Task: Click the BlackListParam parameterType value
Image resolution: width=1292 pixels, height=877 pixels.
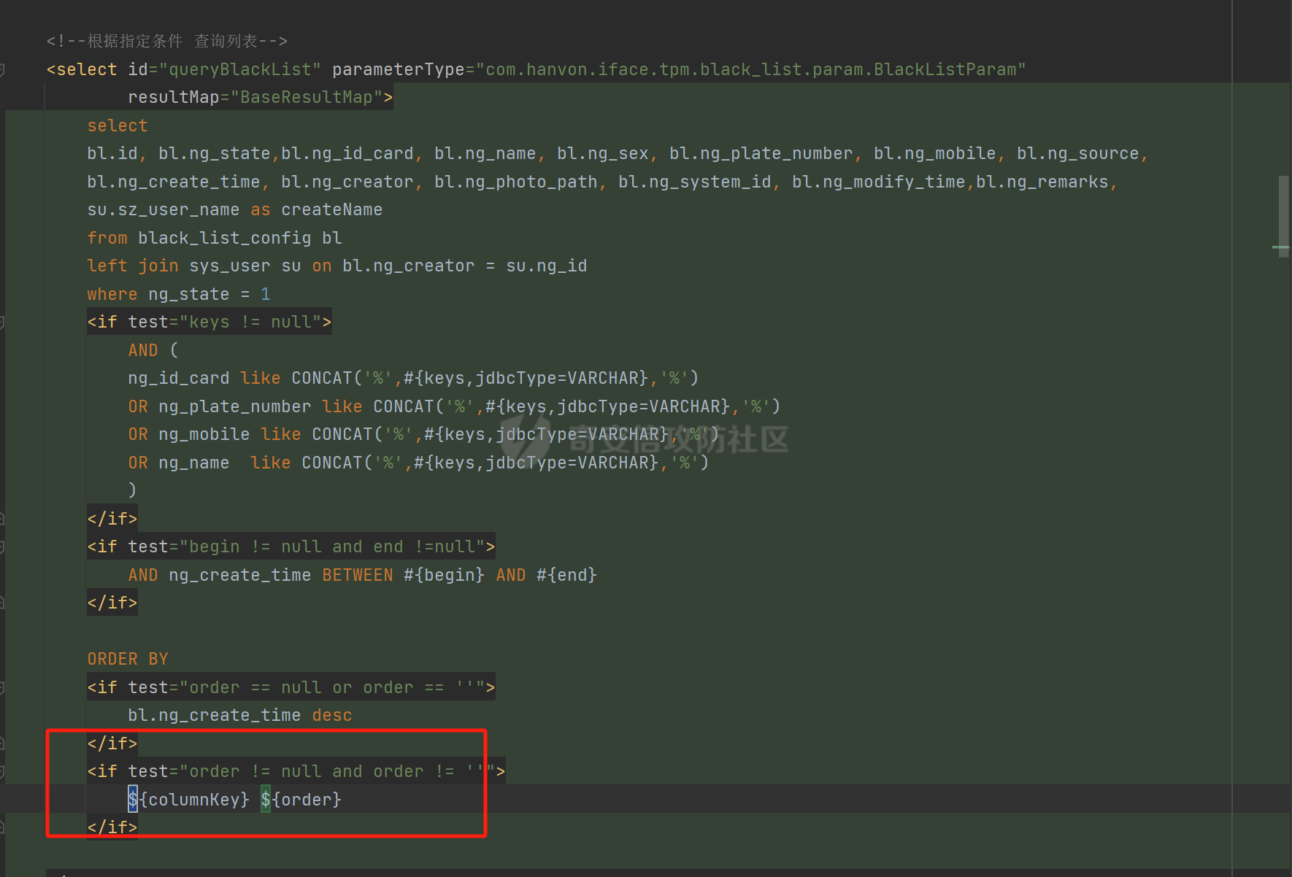Action: tap(751, 69)
